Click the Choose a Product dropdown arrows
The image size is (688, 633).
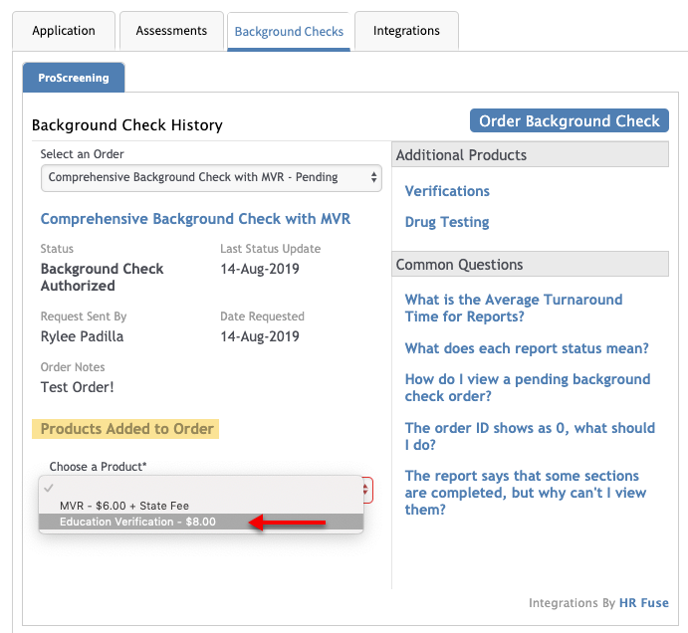366,490
